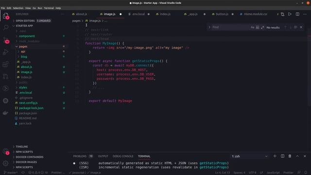
Task: Open the File menu
Action: point(3,8)
